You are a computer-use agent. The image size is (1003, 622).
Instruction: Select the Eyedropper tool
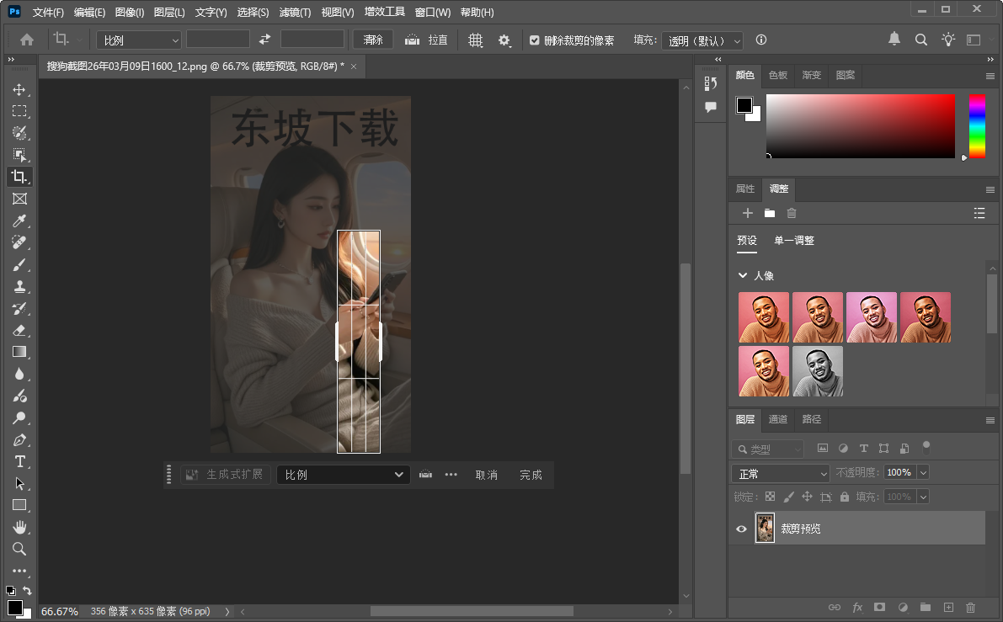point(19,221)
